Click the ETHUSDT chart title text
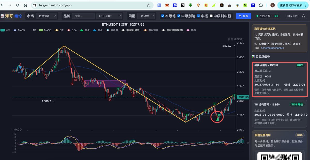This screenshot has width=310, height=160. click(123, 25)
